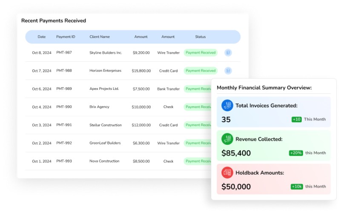
Task: Click the blue Total Invoices Generated icon
Action: pyautogui.click(x=227, y=106)
